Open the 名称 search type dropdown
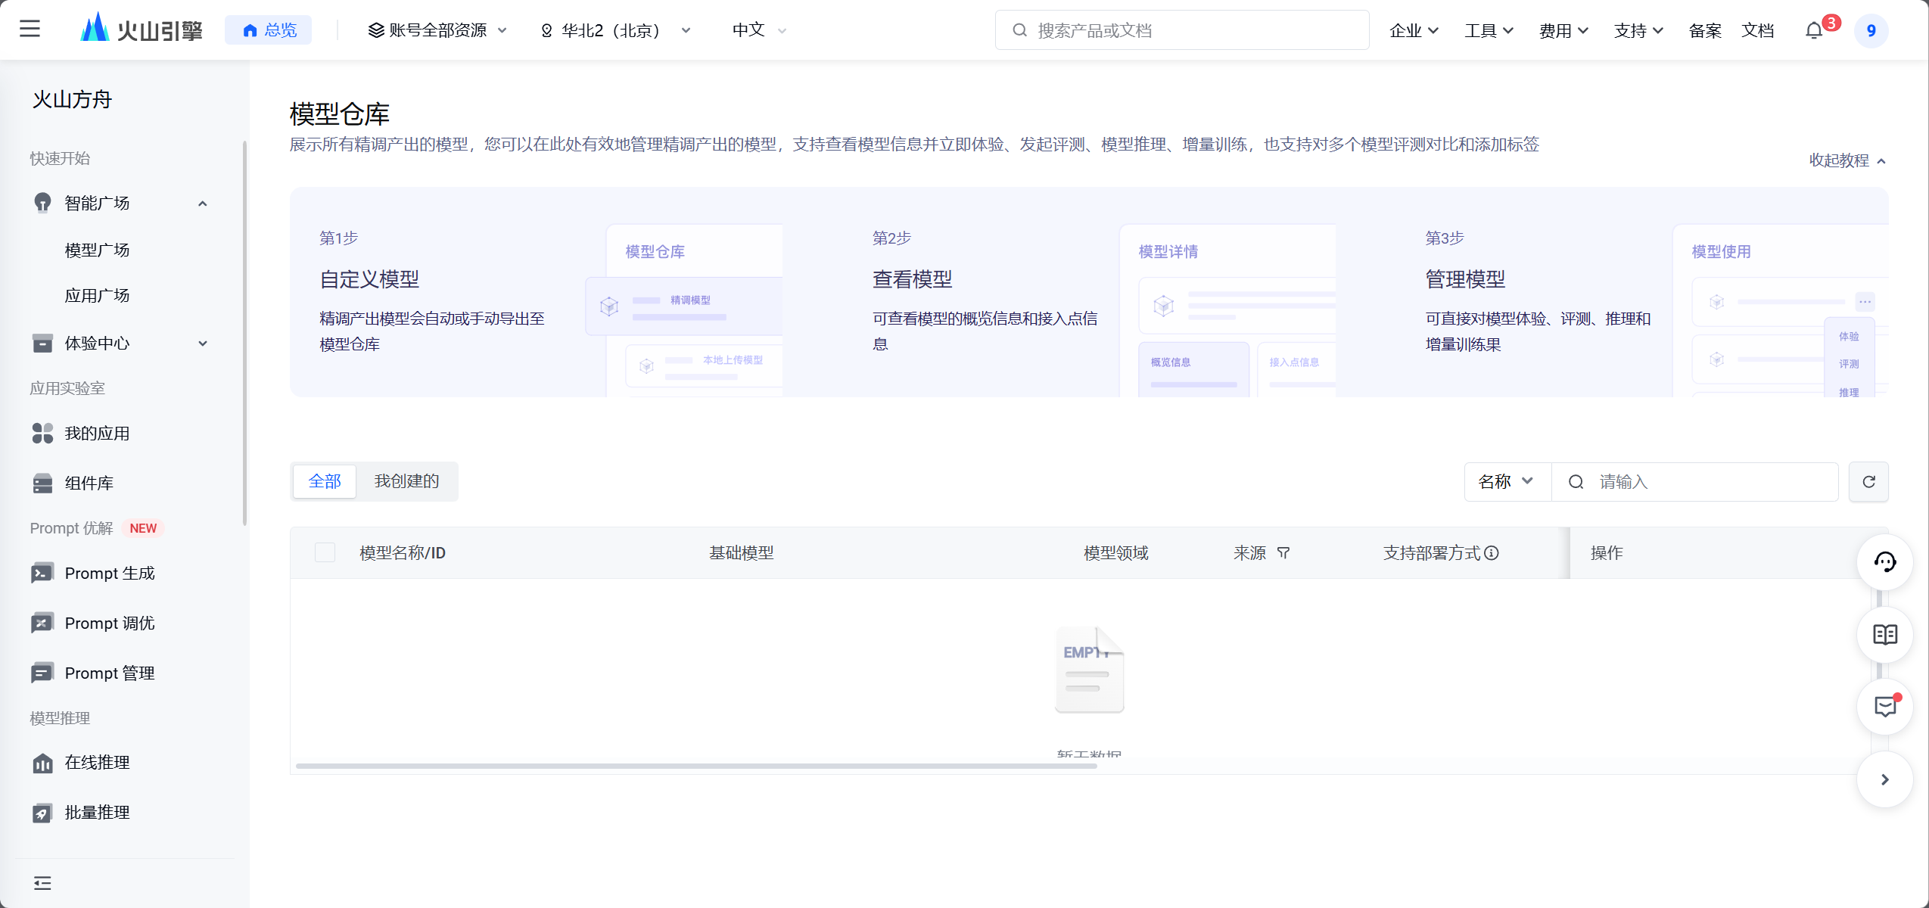Image resolution: width=1929 pixels, height=908 pixels. coord(1506,482)
